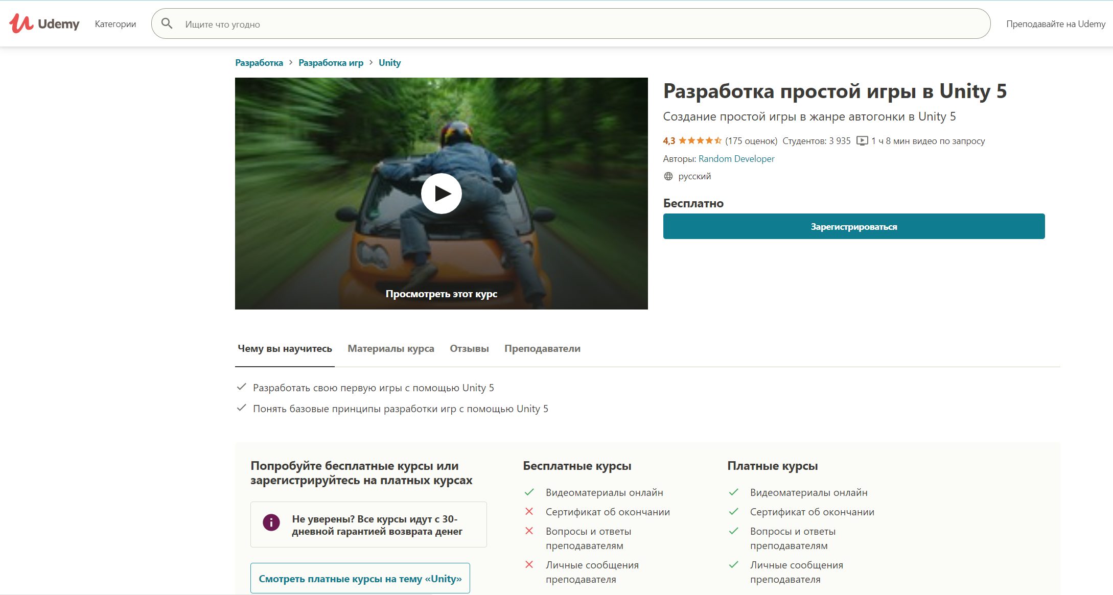Click the Студентов: 3 935 text
The image size is (1113, 595).
817,141
